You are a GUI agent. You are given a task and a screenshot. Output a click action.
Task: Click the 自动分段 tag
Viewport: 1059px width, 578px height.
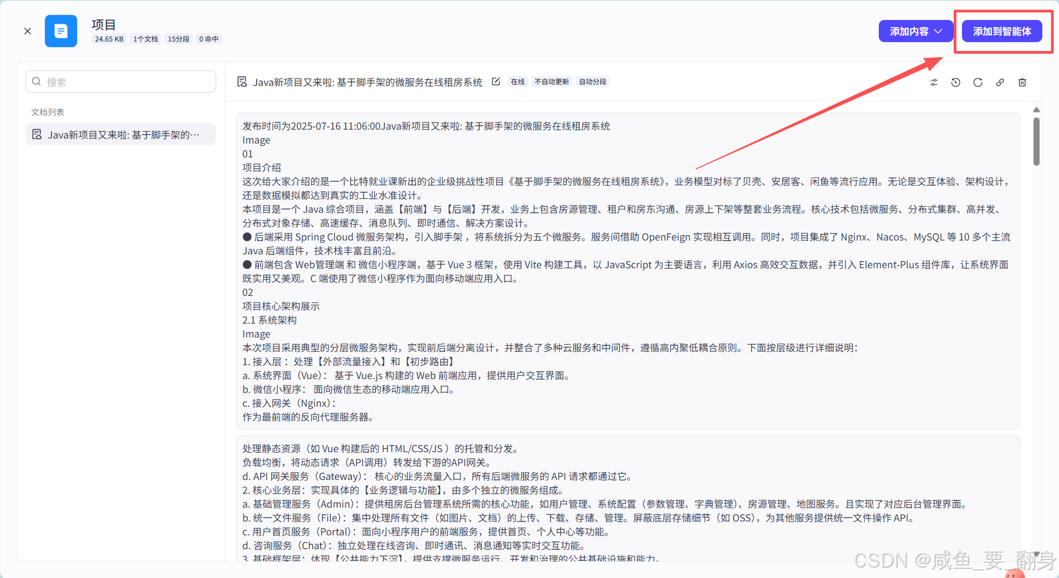point(593,81)
